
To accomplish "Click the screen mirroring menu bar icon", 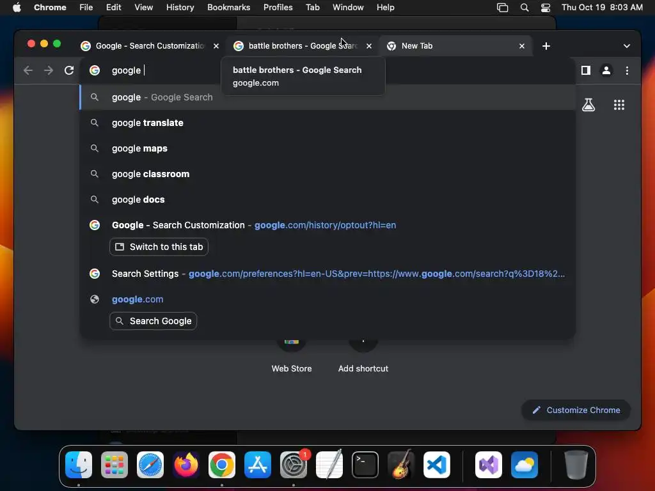I will coord(502,8).
